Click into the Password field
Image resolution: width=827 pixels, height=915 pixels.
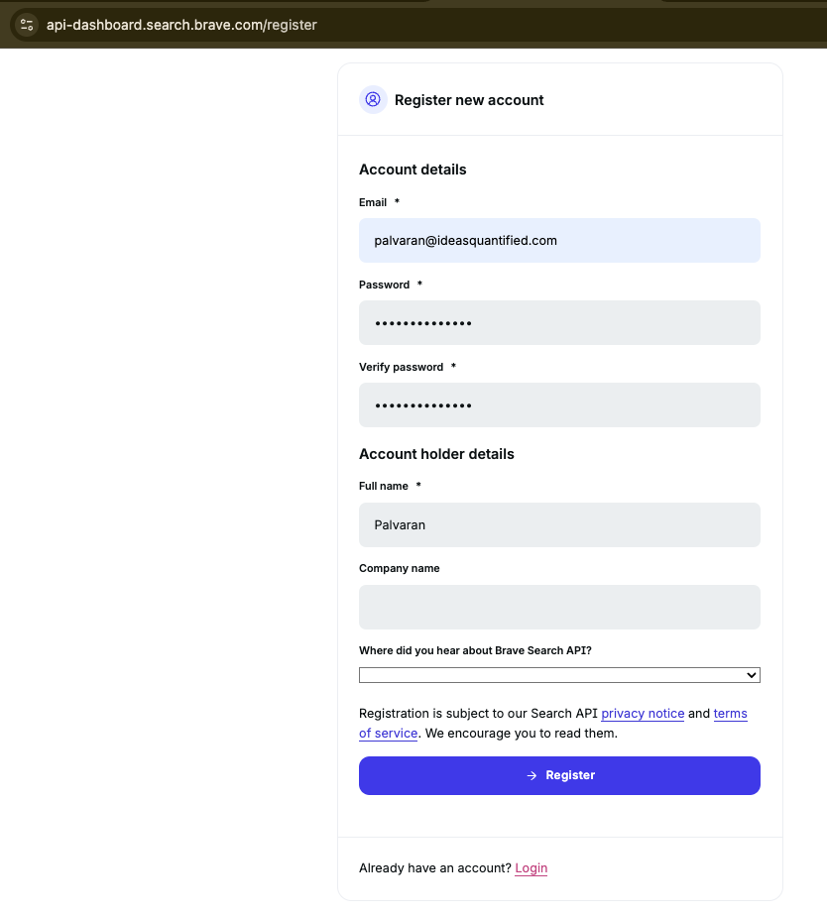click(x=559, y=323)
